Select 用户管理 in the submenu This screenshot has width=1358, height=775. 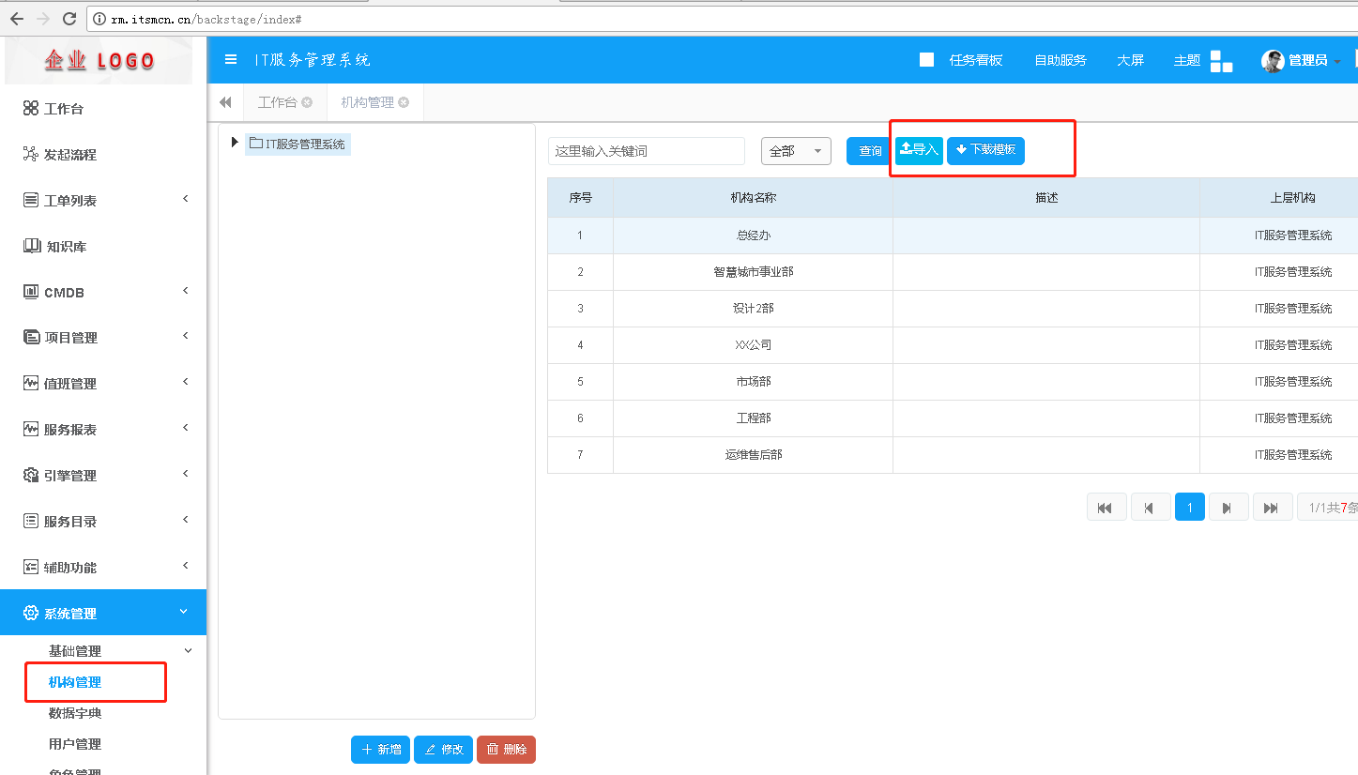[75, 744]
